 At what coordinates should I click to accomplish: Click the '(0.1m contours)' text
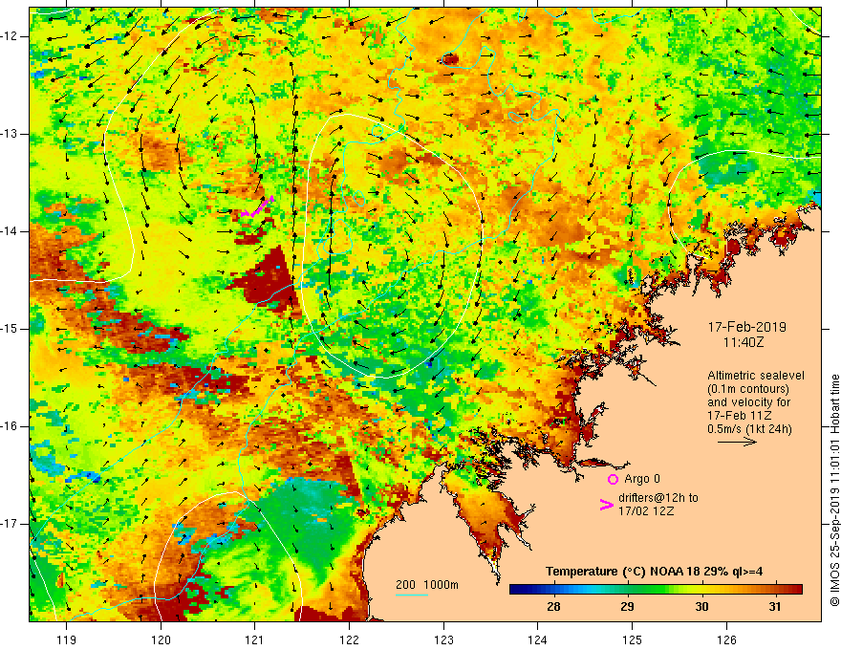click(x=748, y=389)
